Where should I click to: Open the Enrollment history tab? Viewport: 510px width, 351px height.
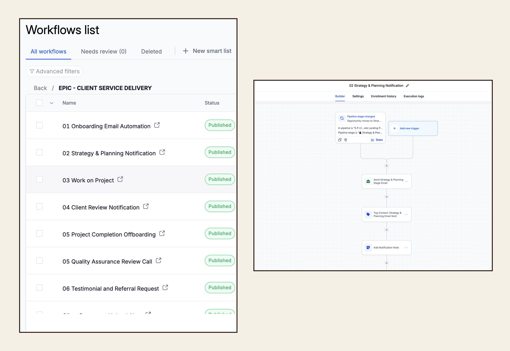pyautogui.click(x=383, y=96)
